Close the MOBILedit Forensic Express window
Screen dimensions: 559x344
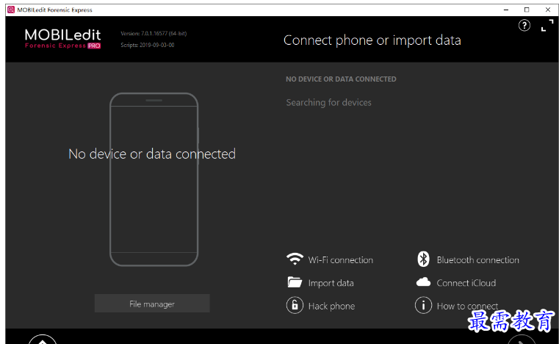pyautogui.click(x=547, y=10)
